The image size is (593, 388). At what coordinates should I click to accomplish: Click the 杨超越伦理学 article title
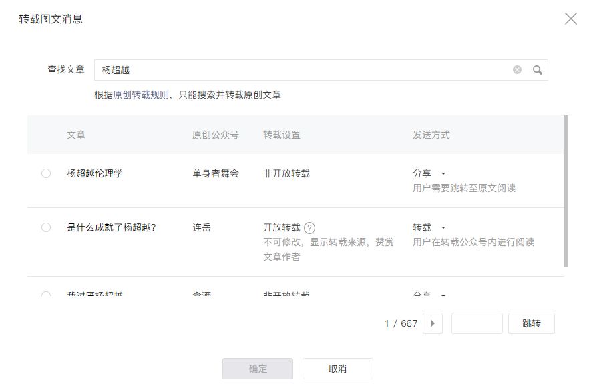[x=95, y=173]
